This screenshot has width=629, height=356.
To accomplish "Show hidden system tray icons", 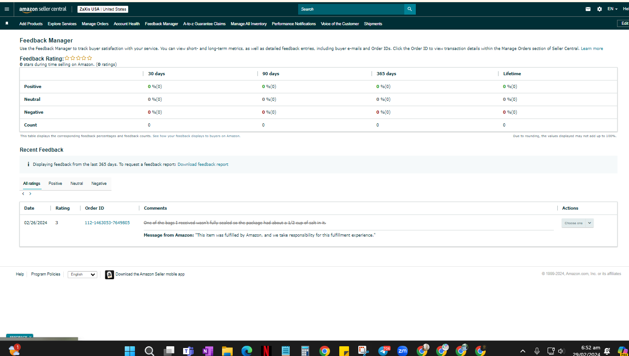I will pos(523,351).
